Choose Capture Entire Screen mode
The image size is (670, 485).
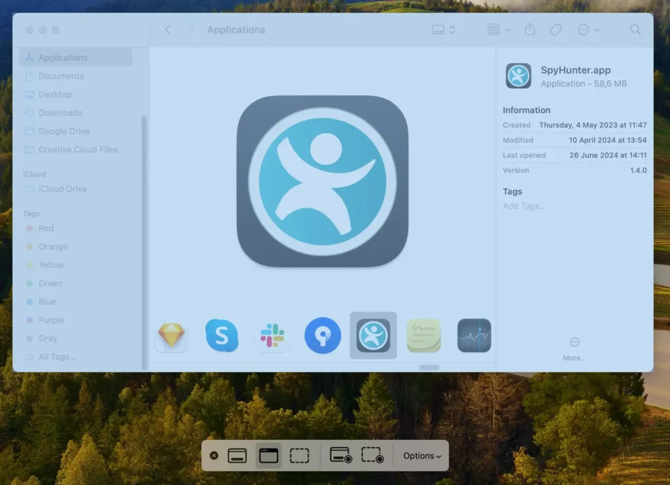pyautogui.click(x=237, y=456)
